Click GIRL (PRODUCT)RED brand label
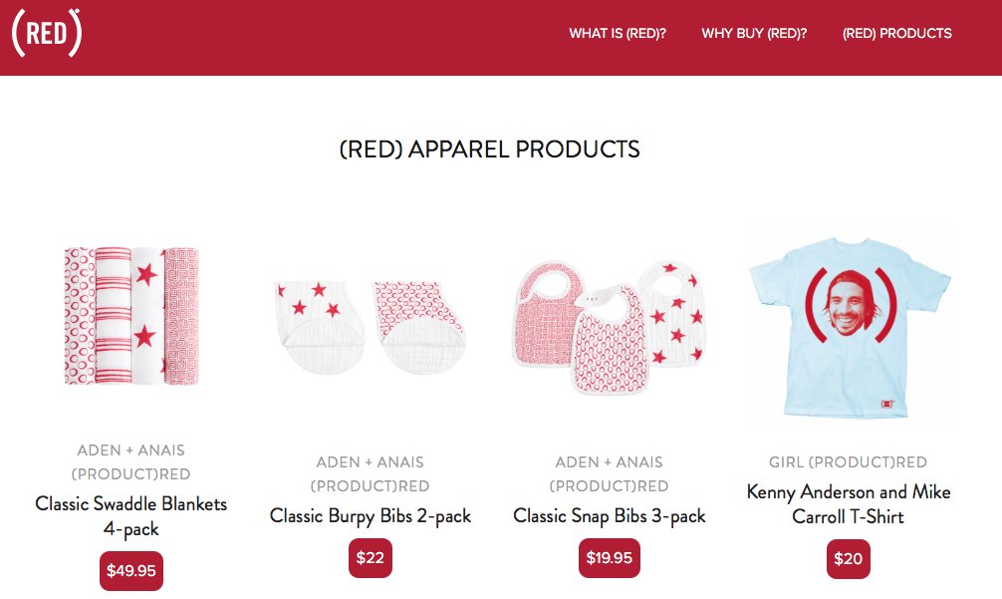Image resolution: width=1002 pixels, height=599 pixels. (x=848, y=462)
